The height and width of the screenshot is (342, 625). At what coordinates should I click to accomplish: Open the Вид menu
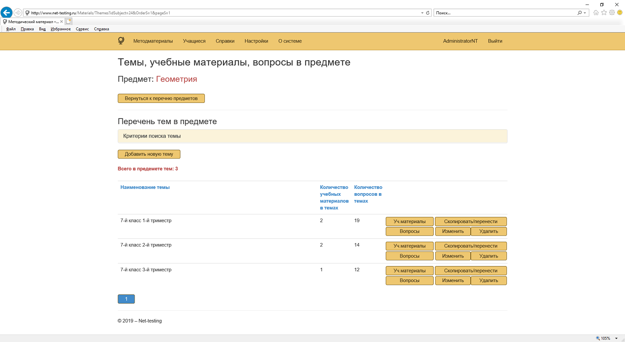42,29
